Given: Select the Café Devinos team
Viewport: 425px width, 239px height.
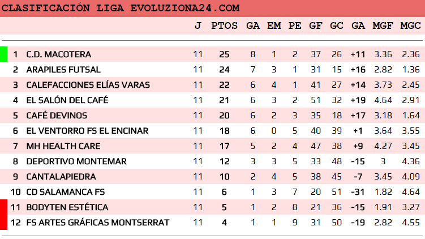Looking at the screenshot, I should (57, 116).
